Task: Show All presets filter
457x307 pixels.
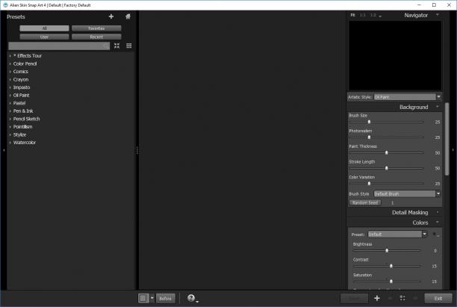Action: (44, 28)
